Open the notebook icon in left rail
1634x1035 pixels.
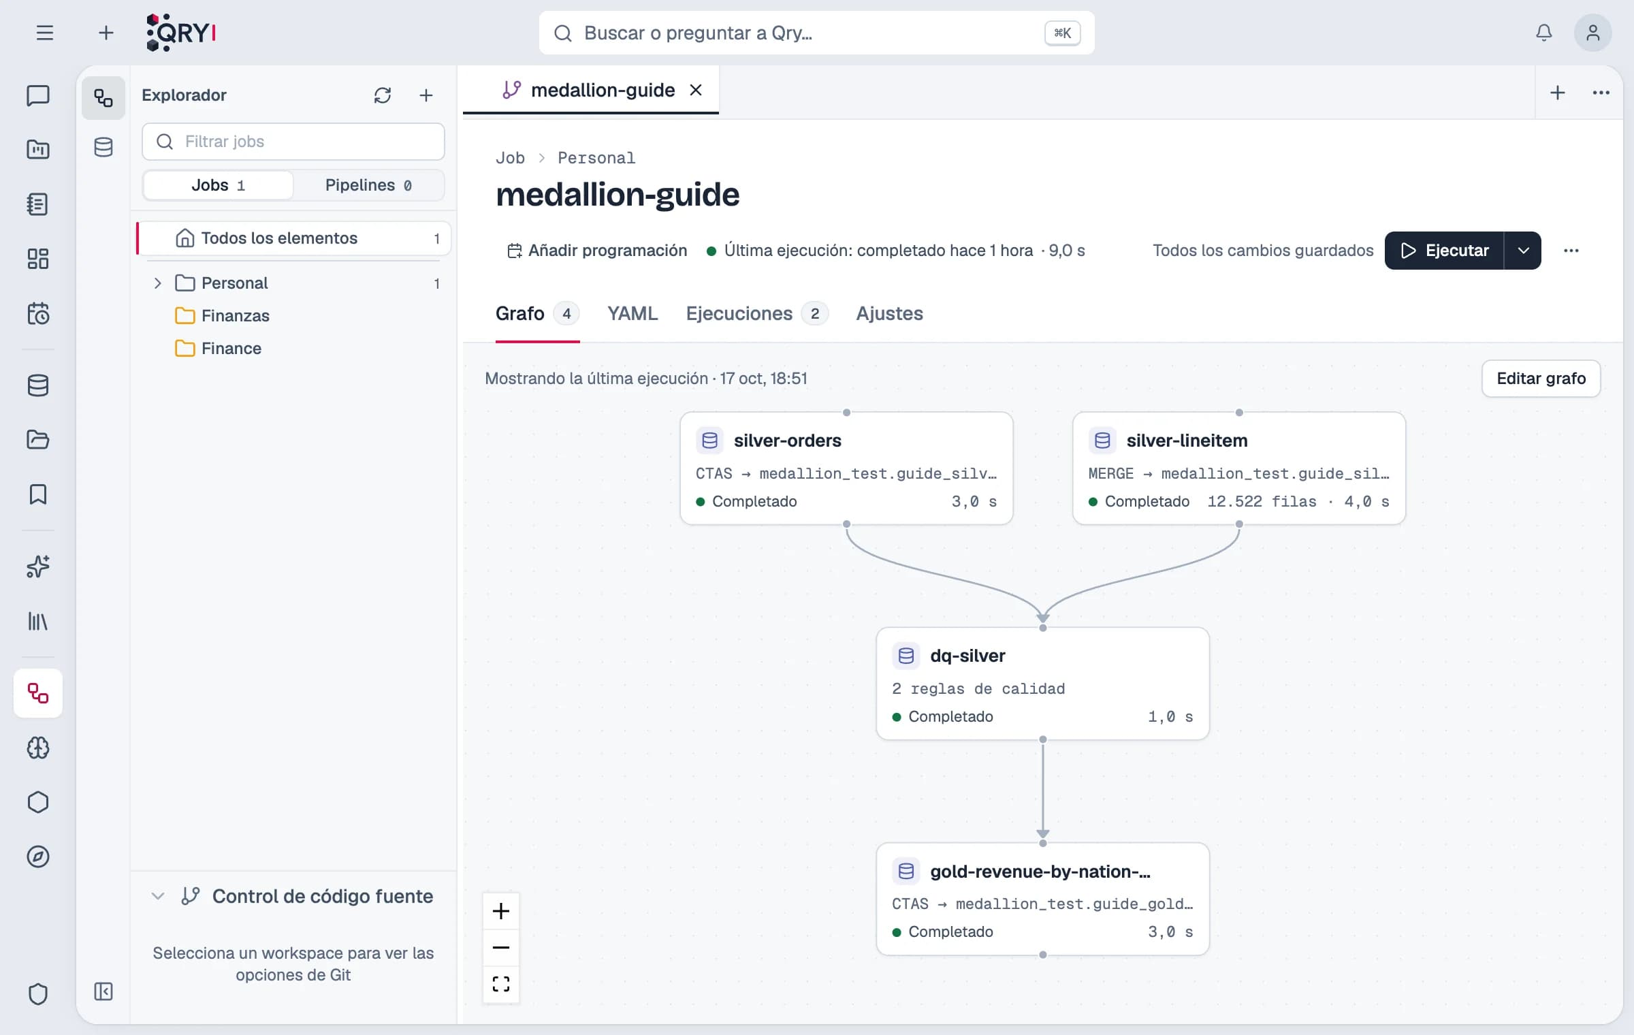click(38, 204)
